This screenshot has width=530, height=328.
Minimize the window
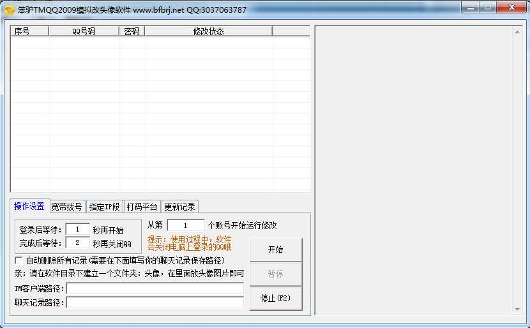471,8
